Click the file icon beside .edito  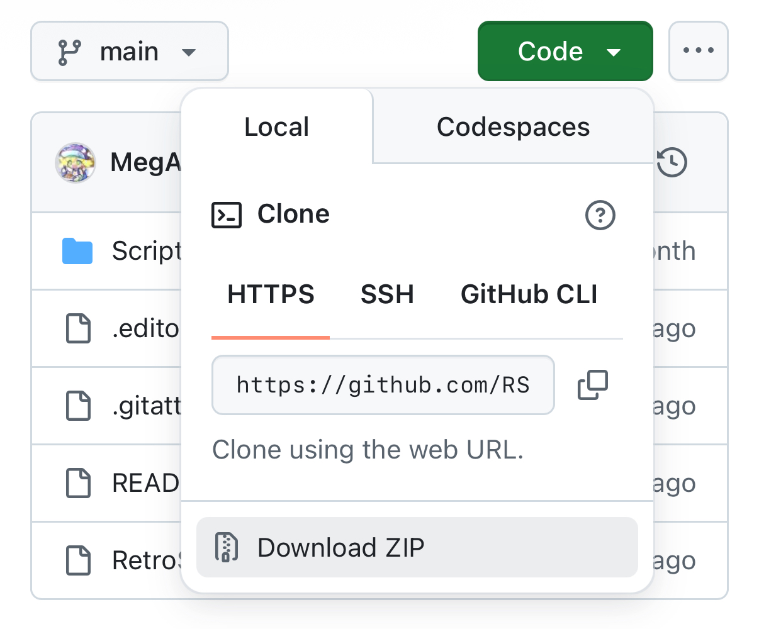click(79, 328)
